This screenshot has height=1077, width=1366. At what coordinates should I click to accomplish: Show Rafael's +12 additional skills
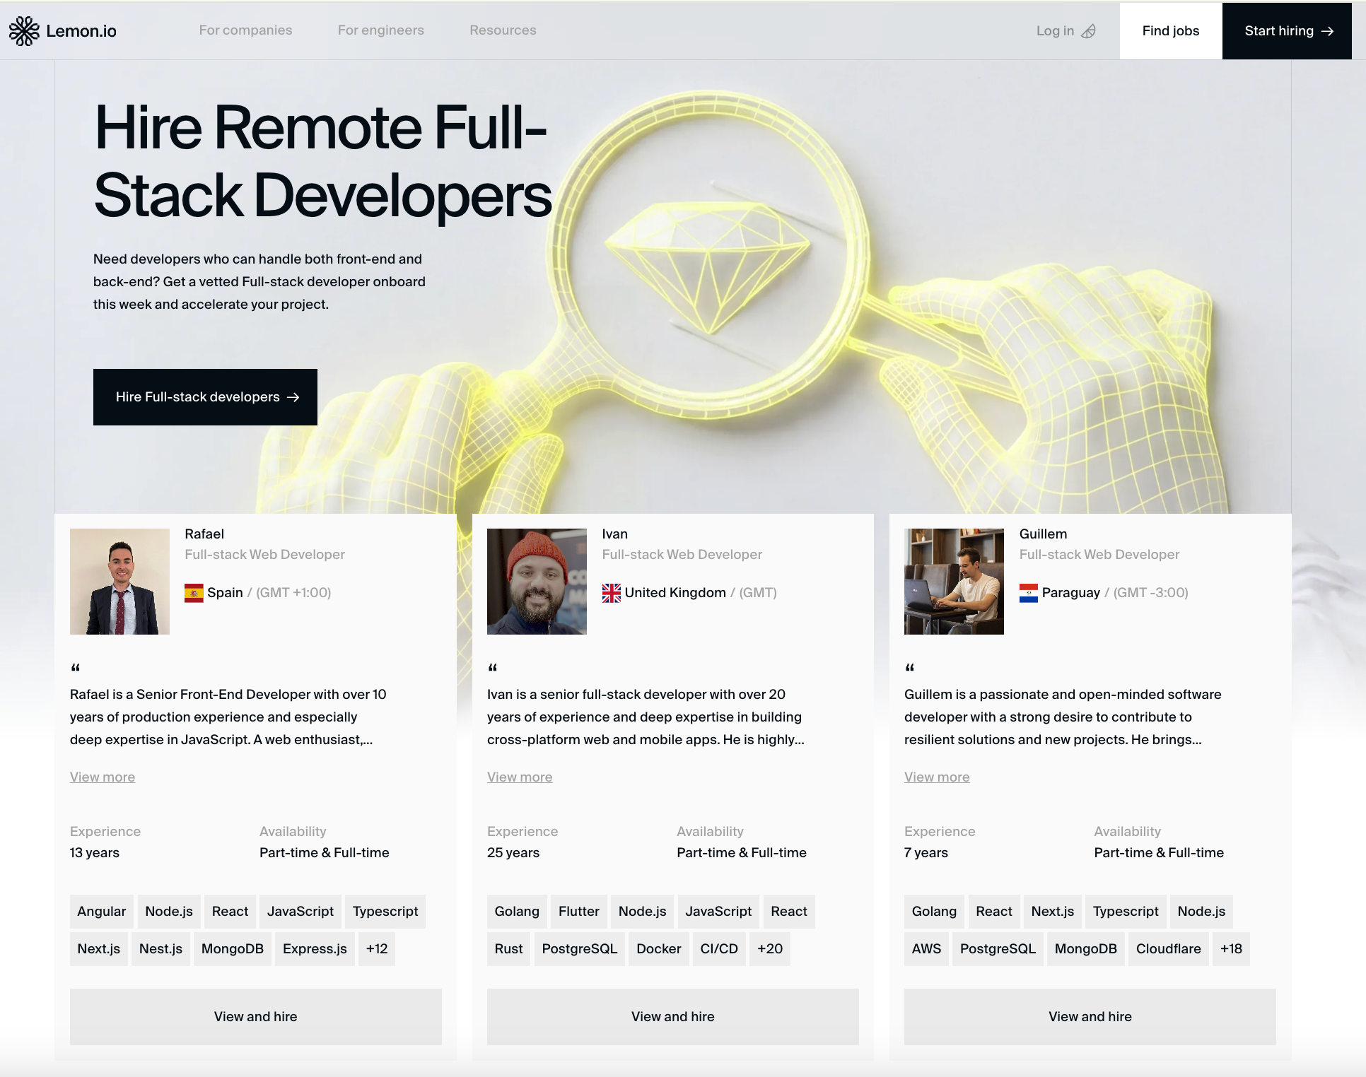click(x=377, y=949)
